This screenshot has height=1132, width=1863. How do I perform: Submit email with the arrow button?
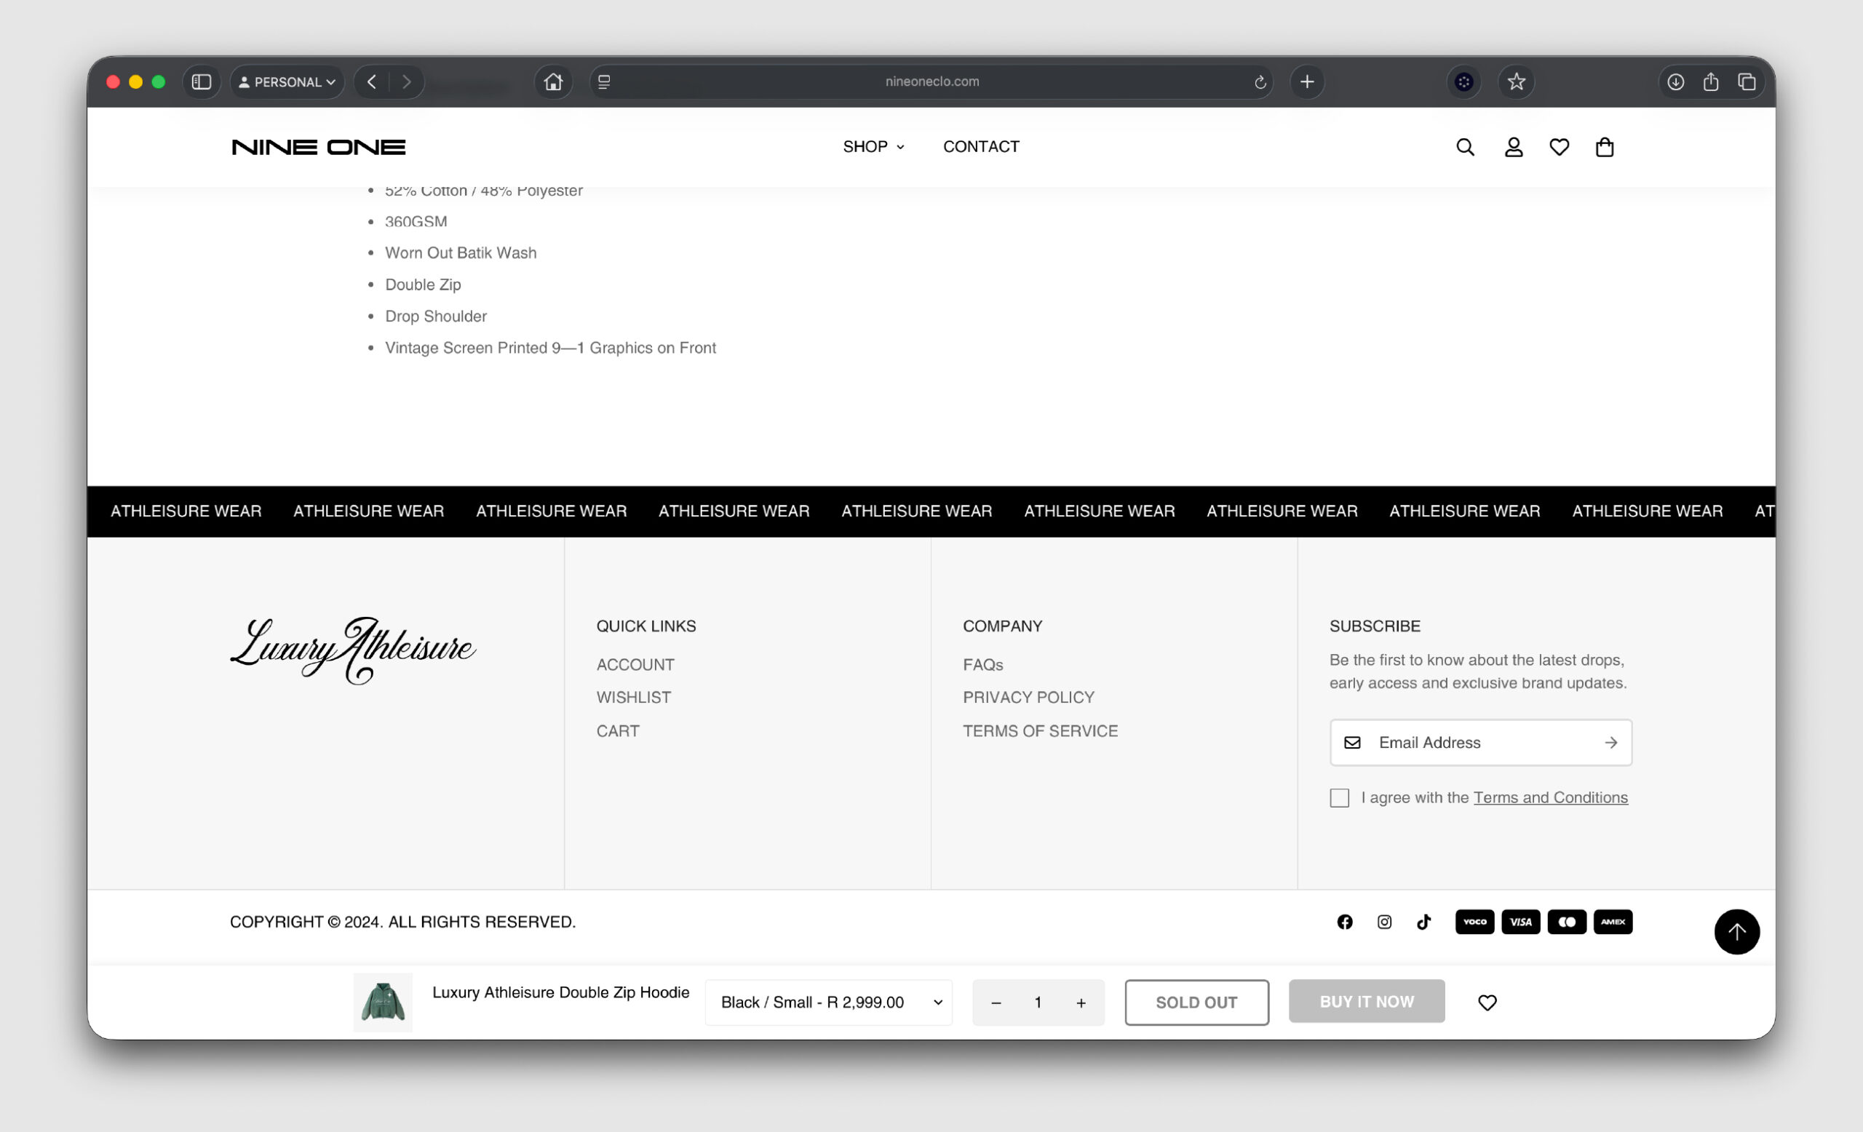1611,743
